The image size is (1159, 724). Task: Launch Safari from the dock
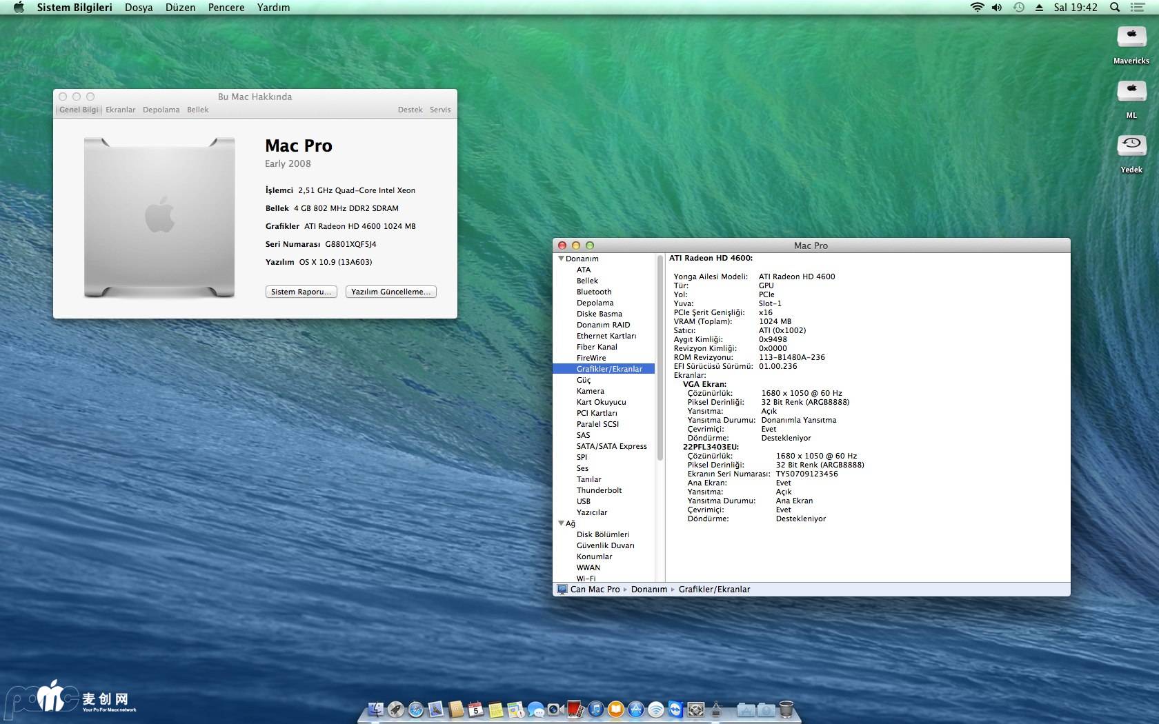point(415,709)
